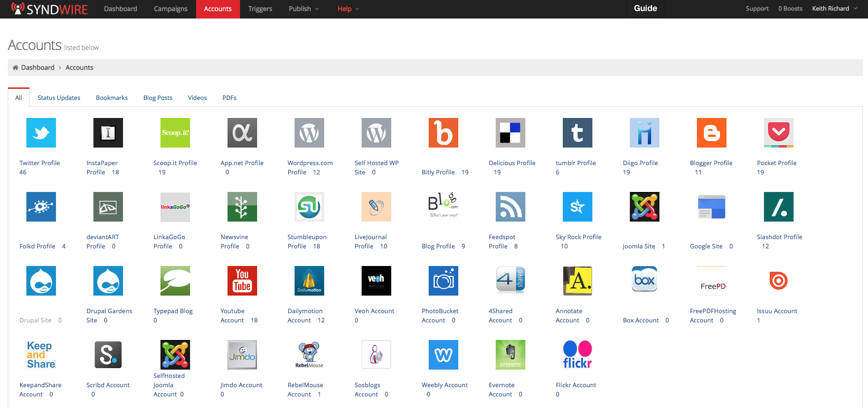This screenshot has height=408, width=868.
Task: Select the Bitly orange b icon
Action: click(x=443, y=133)
